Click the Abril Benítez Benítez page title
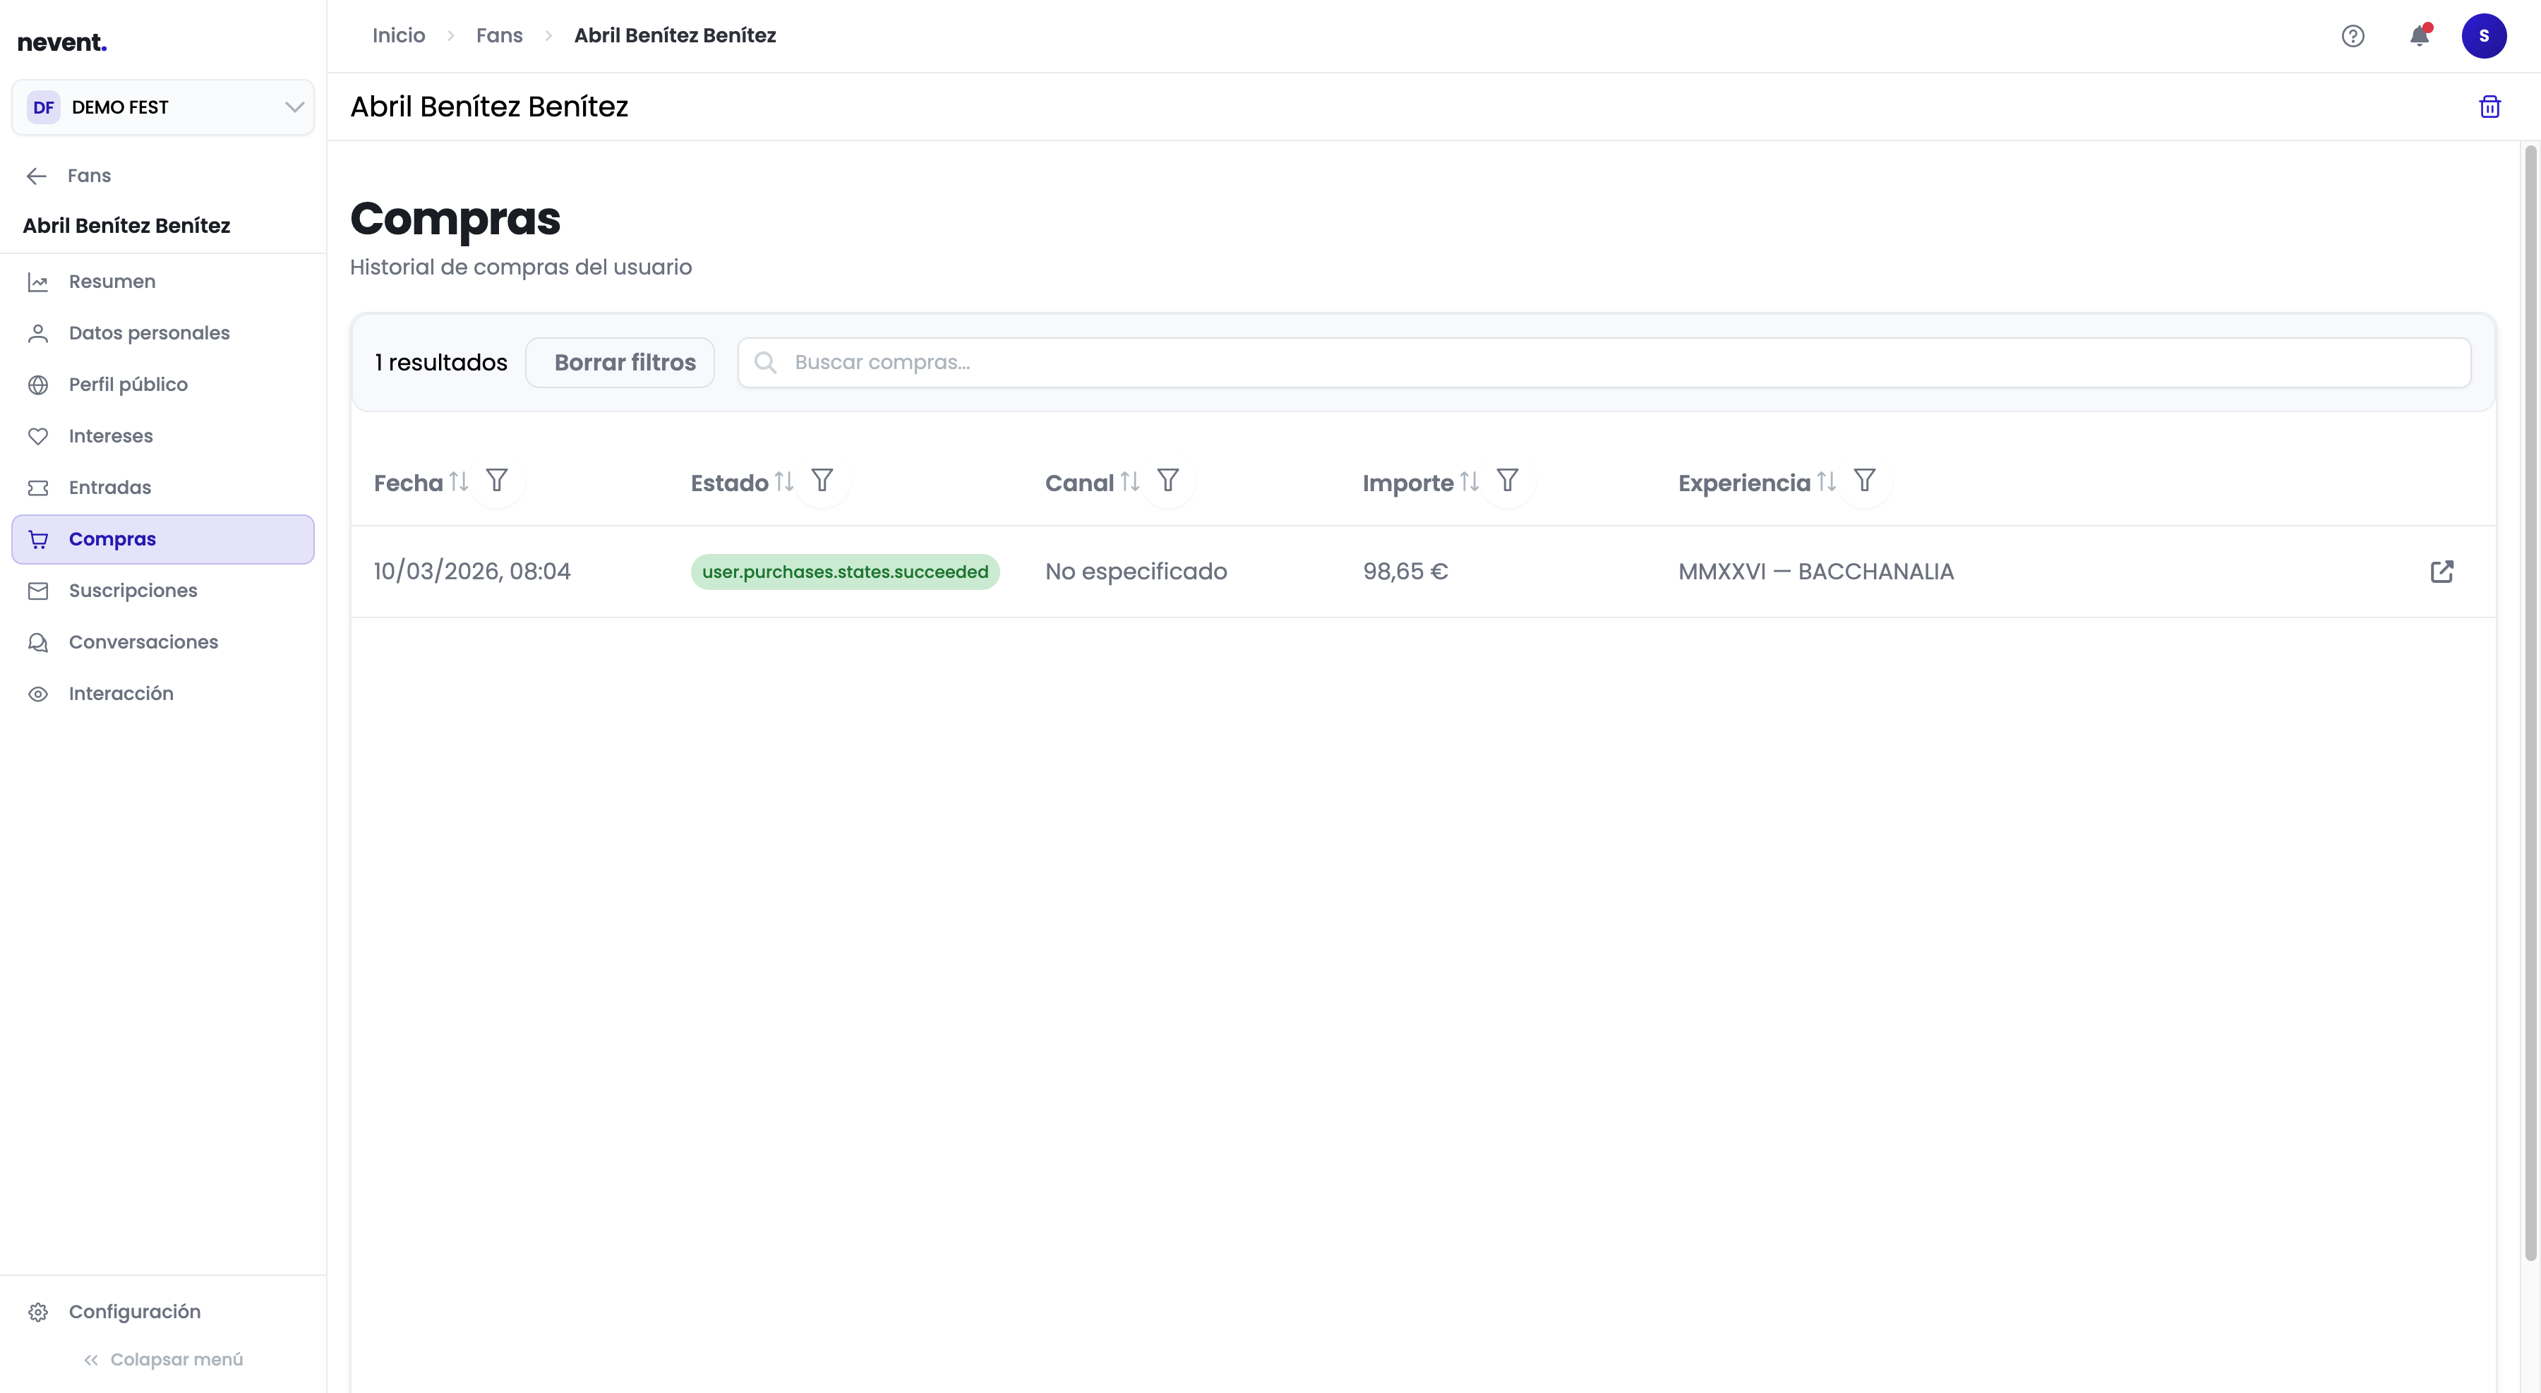Image resolution: width=2541 pixels, height=1393 pixels. point(489,107)
